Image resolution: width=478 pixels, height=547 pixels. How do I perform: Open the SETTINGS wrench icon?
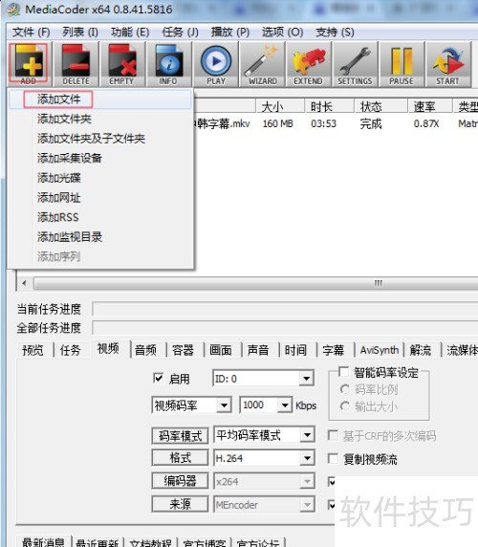(x=355, y=64)
